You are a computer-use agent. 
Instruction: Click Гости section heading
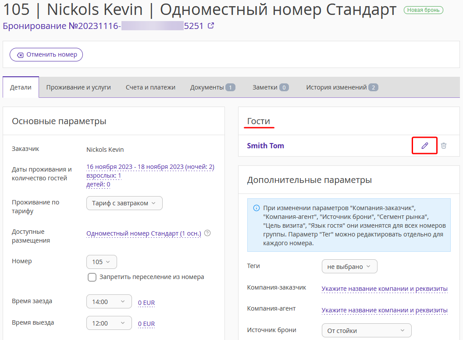[x=259, y=121]
